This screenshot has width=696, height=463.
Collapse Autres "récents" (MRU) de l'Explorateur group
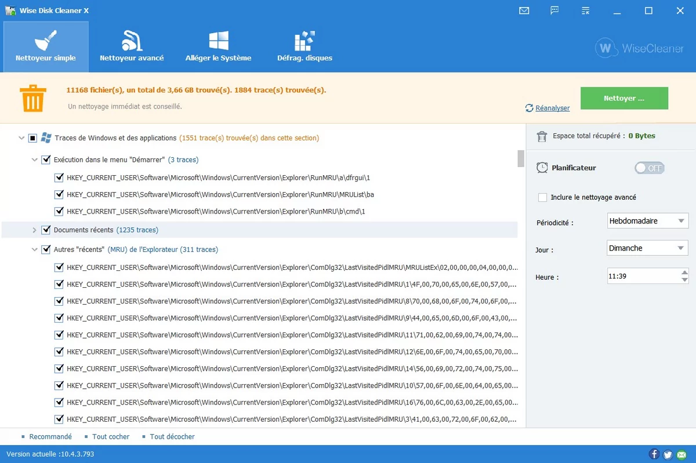pos(35,249)
